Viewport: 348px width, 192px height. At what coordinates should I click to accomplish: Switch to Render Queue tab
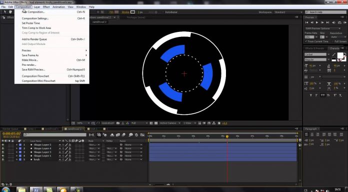tap(10, 129)
